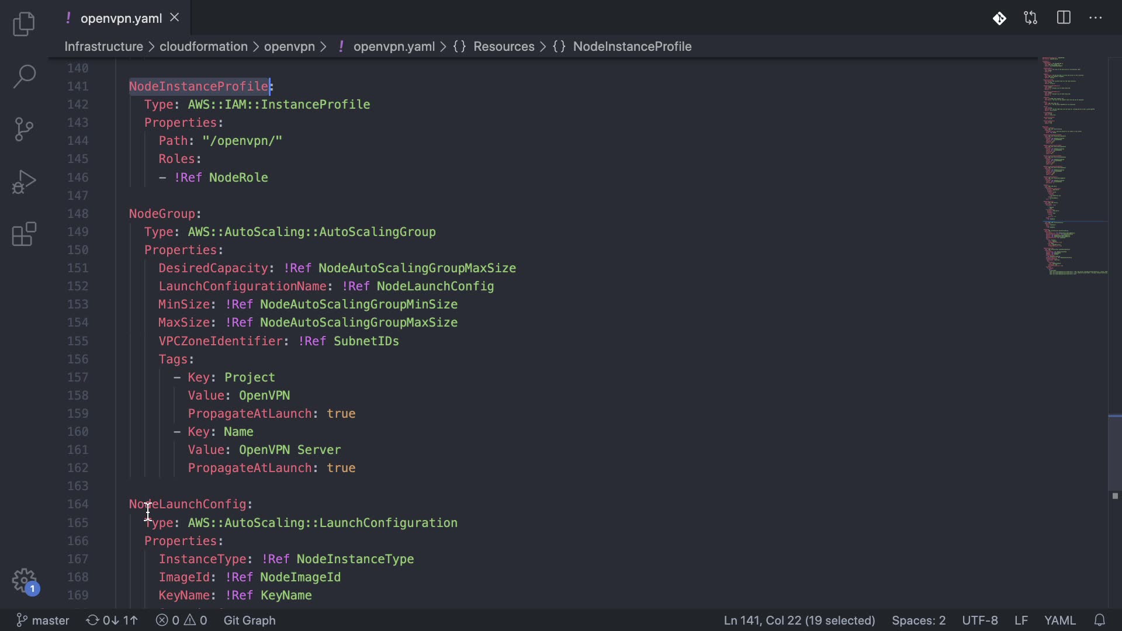Image resolution: width=1122 pixels, height=631 pixels.
Task: Switch to the openvpn.yaml tab
Action: (x=121, y=18)
